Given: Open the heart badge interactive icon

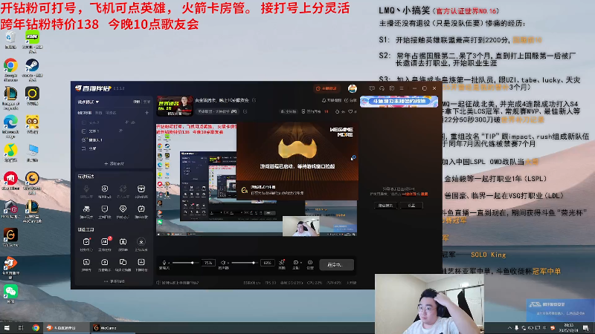Looking at the screenshot, I should click(x=123, y=209).
